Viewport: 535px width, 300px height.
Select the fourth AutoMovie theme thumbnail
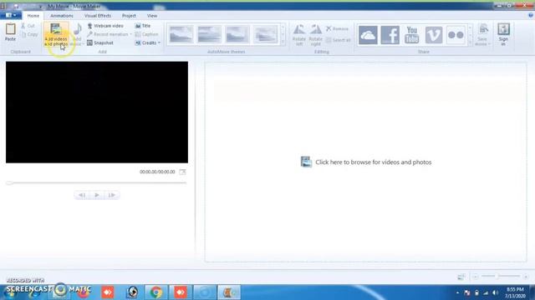266,34
